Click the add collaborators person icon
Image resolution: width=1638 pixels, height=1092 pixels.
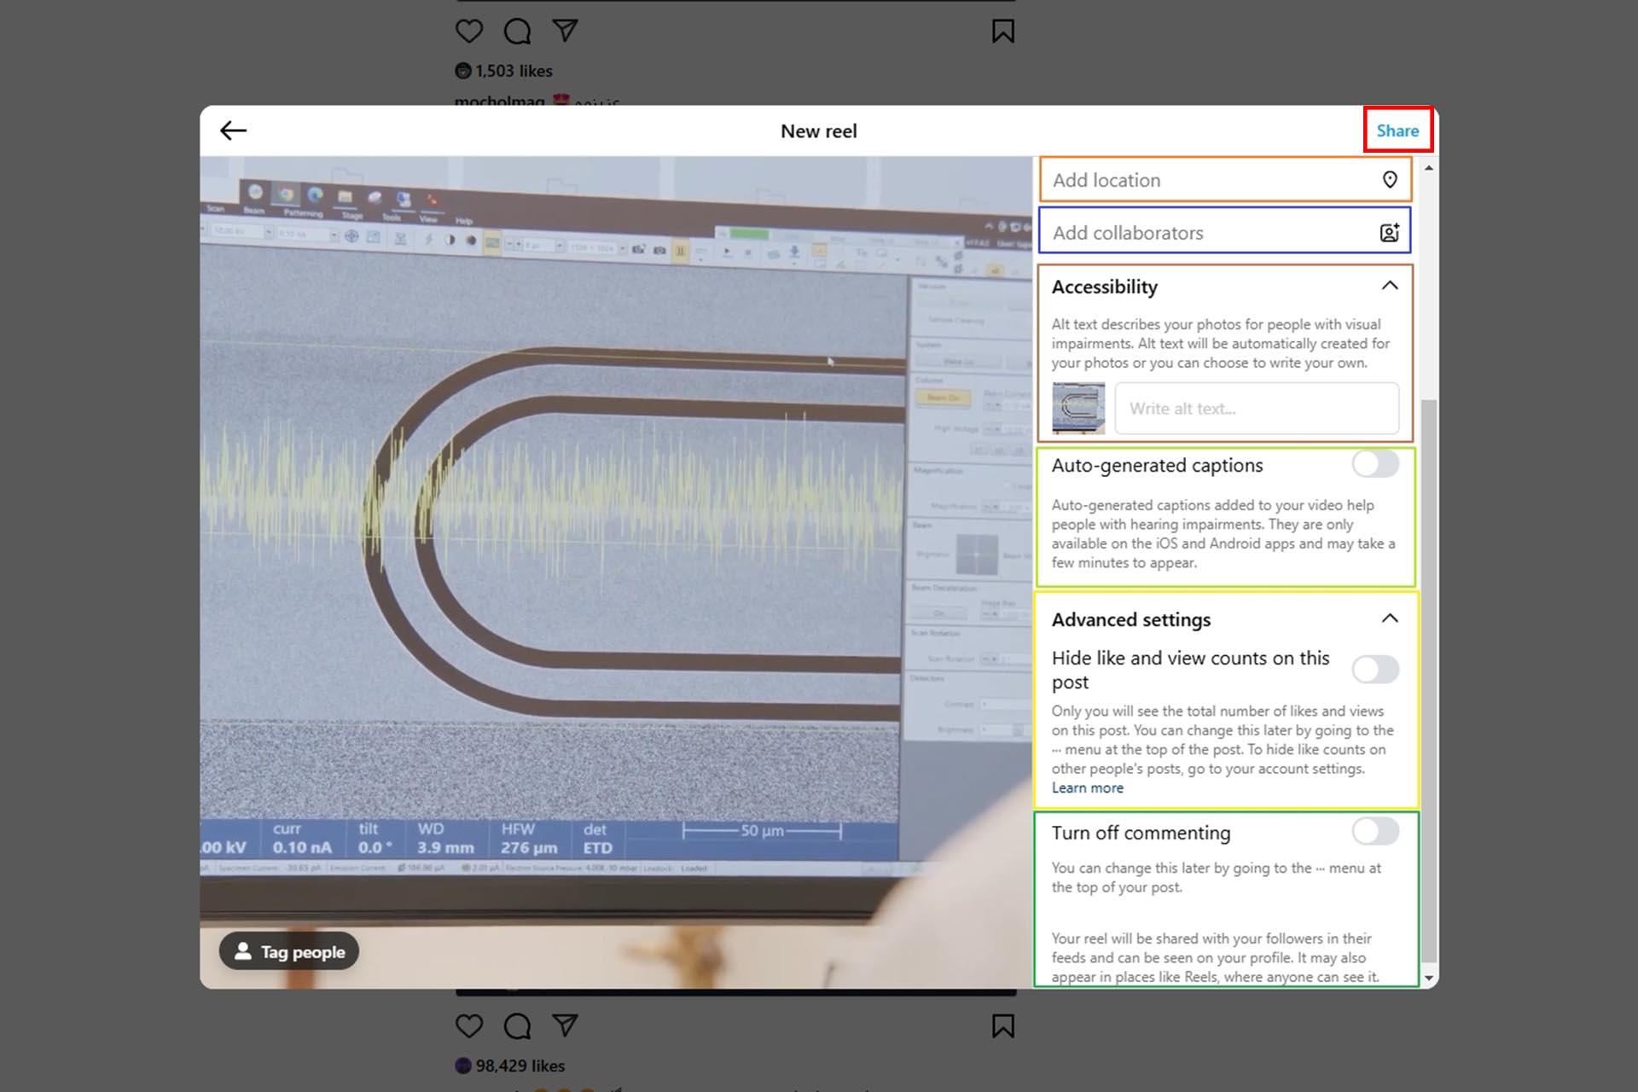(1390, 232)
